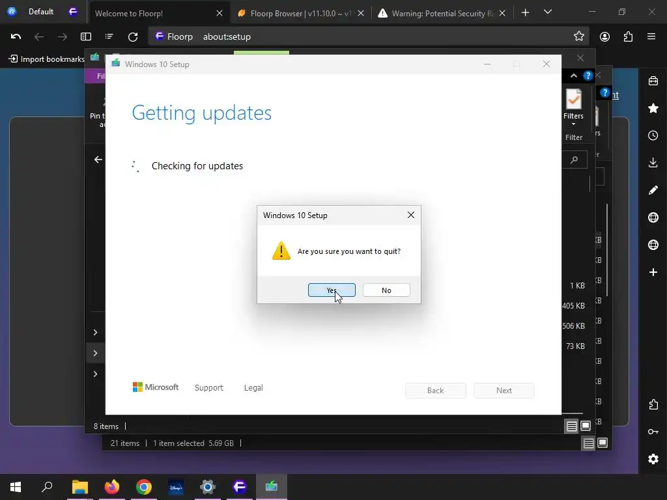The width and height of the screenshot is (667, 500).
Task: Select the 73 KB file size cell
Action: 575,346
